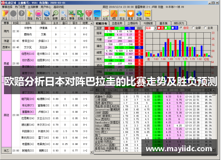Select the green 平 radio button
The image size is (221, 160).
[x=166, y=28]
